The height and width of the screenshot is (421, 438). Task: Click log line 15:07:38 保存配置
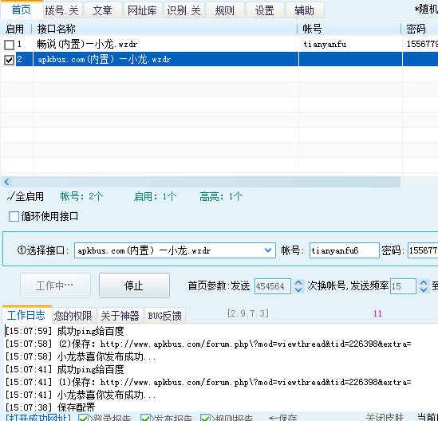[50, 407]
